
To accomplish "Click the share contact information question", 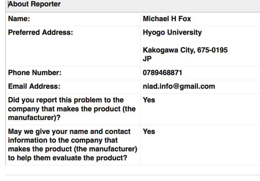I will [x=72, y=145].
